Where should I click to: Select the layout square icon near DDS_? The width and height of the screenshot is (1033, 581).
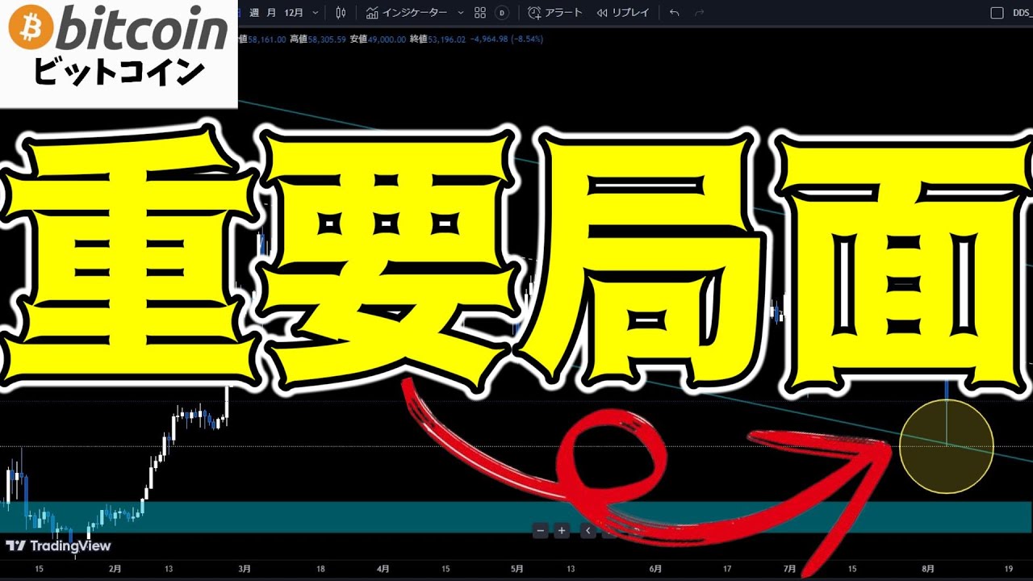coord(997,13)
